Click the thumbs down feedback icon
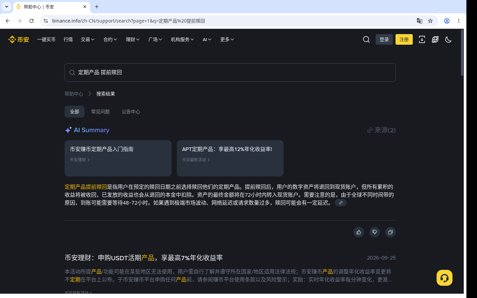The image size is (477, 298). [375, 232]
